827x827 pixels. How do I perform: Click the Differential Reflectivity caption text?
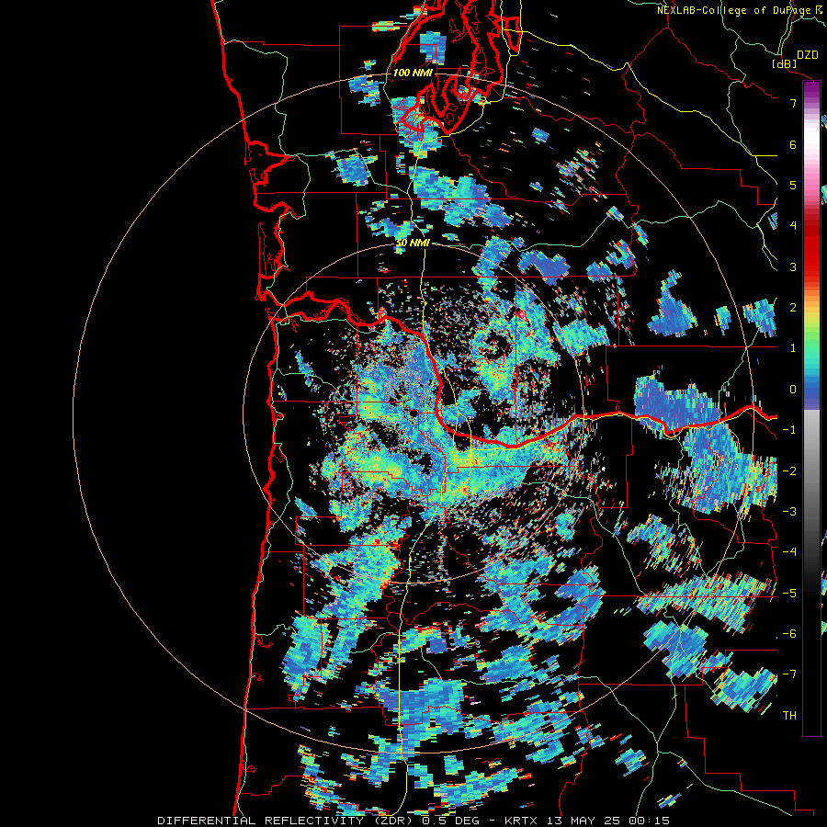click(x=413, y=821)
